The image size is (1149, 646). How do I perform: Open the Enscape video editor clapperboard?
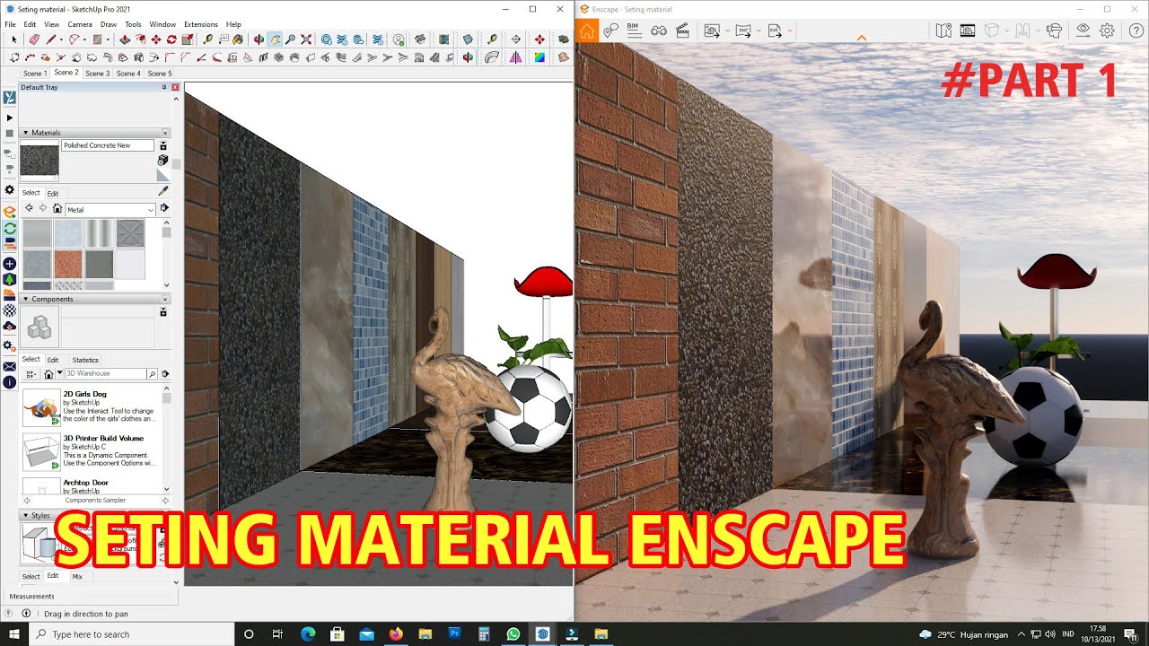682,31
